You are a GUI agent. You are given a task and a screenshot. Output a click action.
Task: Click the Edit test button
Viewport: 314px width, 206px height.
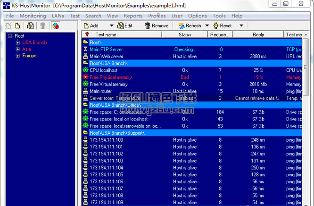pos(125,26)
